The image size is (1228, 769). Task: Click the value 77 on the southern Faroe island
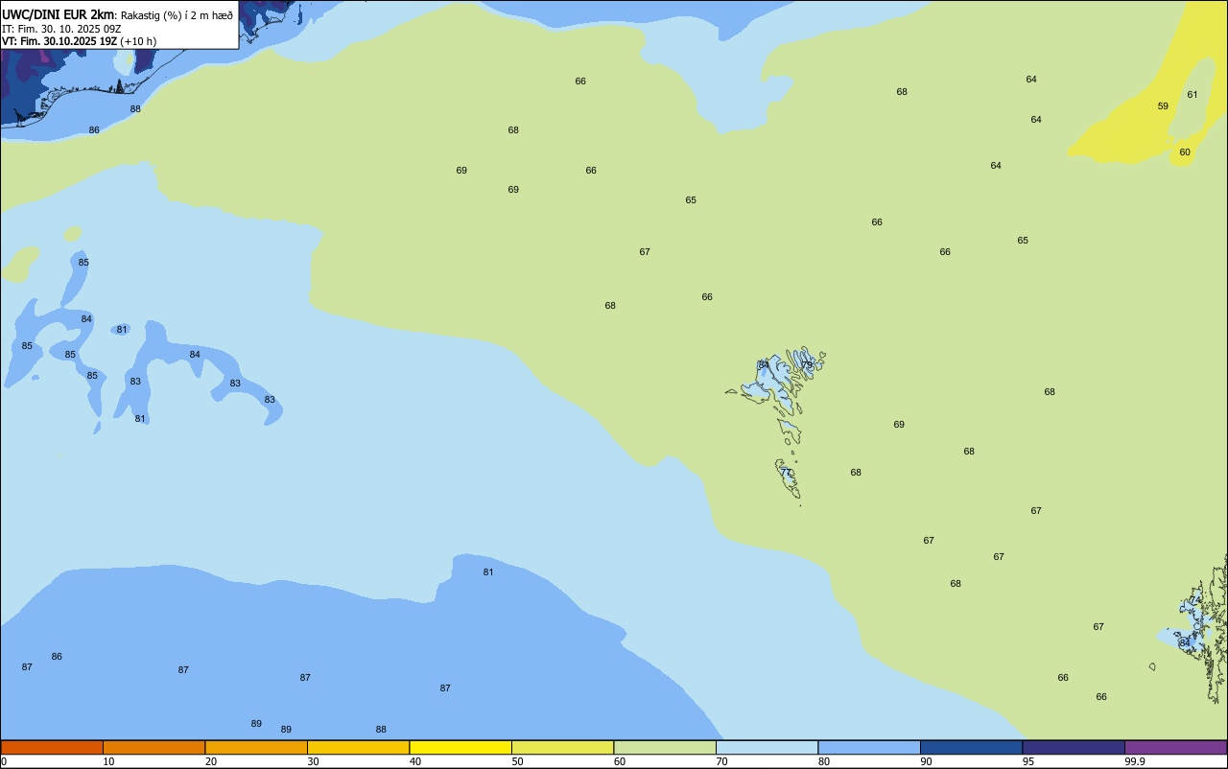point(786,472)
